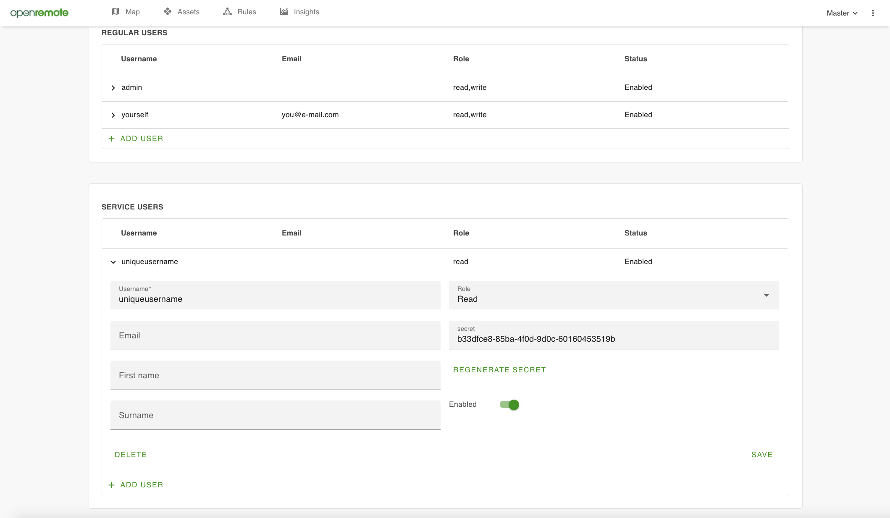Expand the admin user row

tap(113, 88)
